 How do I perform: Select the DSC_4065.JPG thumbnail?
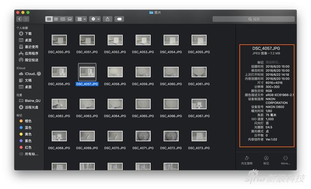click(x=143, y=104)
